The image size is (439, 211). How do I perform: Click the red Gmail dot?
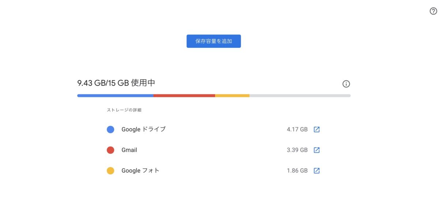tap(110, 150)
